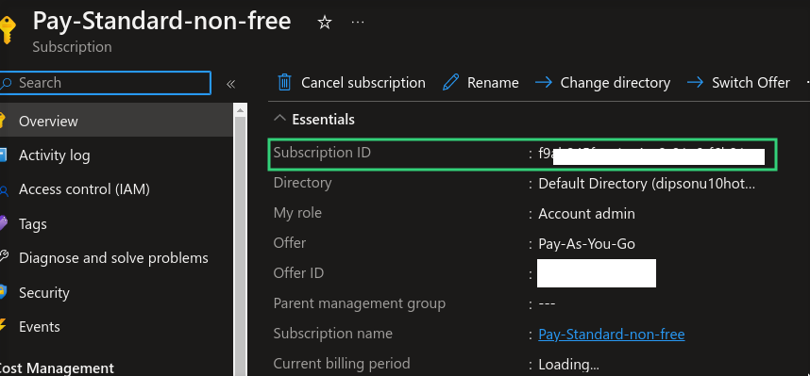This screenshot has width=810, height=376.
Task: Collapse the sidebar with double chevron
Action: (x=231, y=84)
